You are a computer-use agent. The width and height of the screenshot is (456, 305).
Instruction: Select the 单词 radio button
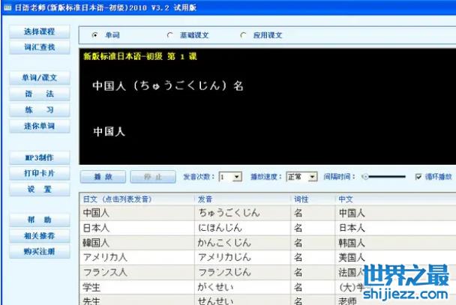point(94,35)
